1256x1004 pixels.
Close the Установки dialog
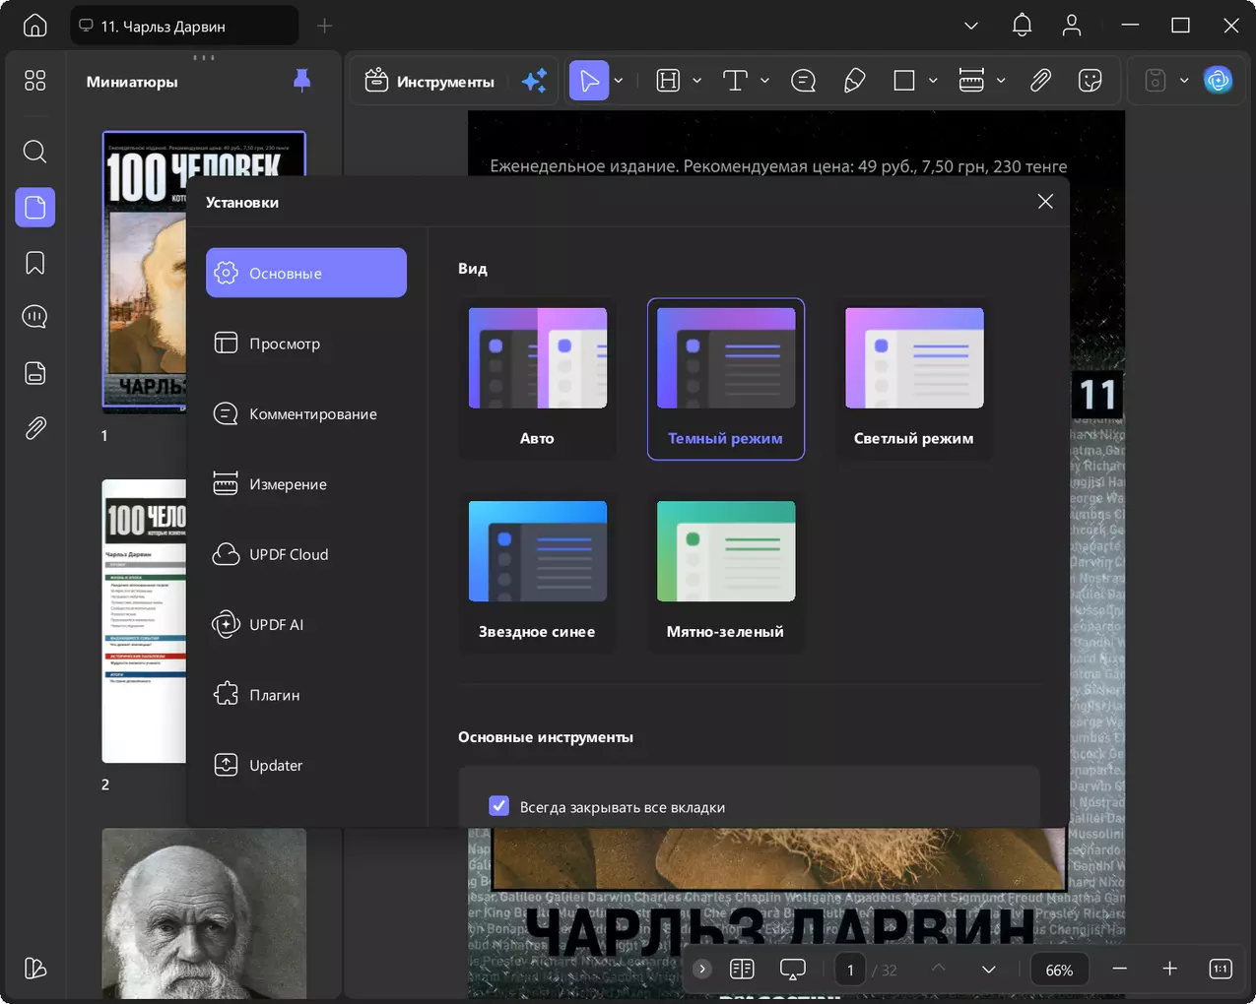pyautogui.click(x=1045, y=202)
